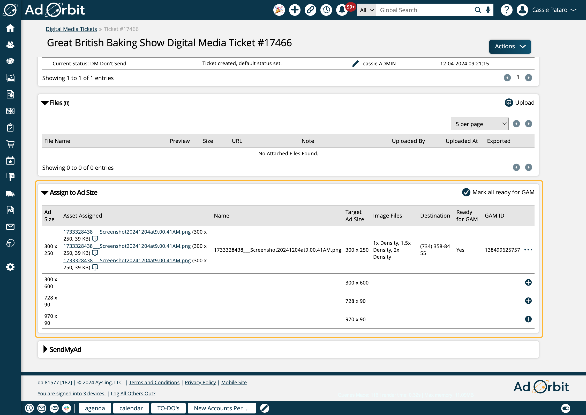Click You are signed into 3 devices link
Screen dimensions: 586x415
[x=71, y=394]
